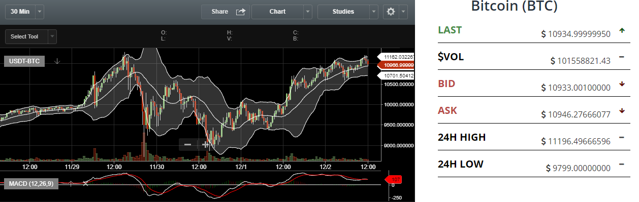Open the Chart menu dropdown arrow
Image resolution: width=639 pixels, height=202 pixels.
click(x=307, y=12)
